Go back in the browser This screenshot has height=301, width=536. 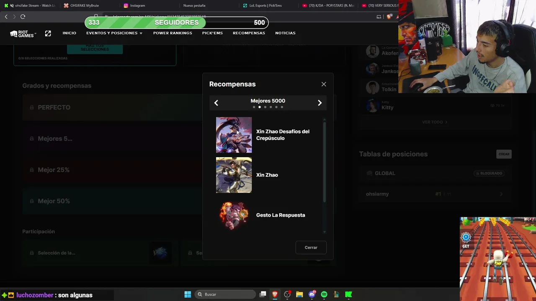6,17
